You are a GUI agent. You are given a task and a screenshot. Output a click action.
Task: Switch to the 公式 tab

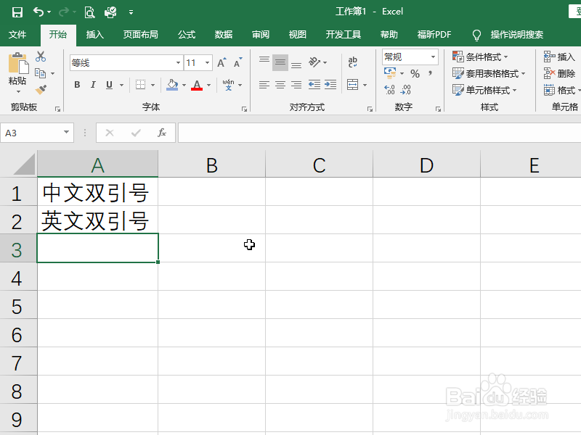(187, 34)
